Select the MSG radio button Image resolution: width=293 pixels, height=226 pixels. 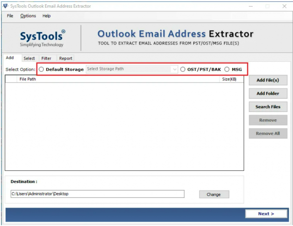(227, 69)
